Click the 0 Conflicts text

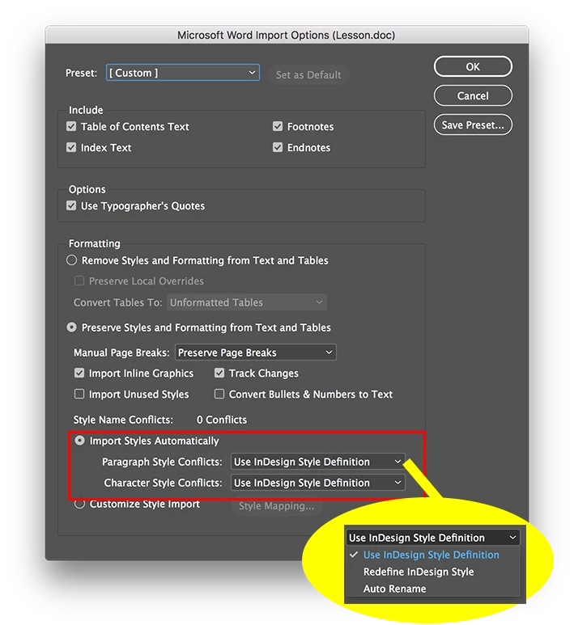222,420
